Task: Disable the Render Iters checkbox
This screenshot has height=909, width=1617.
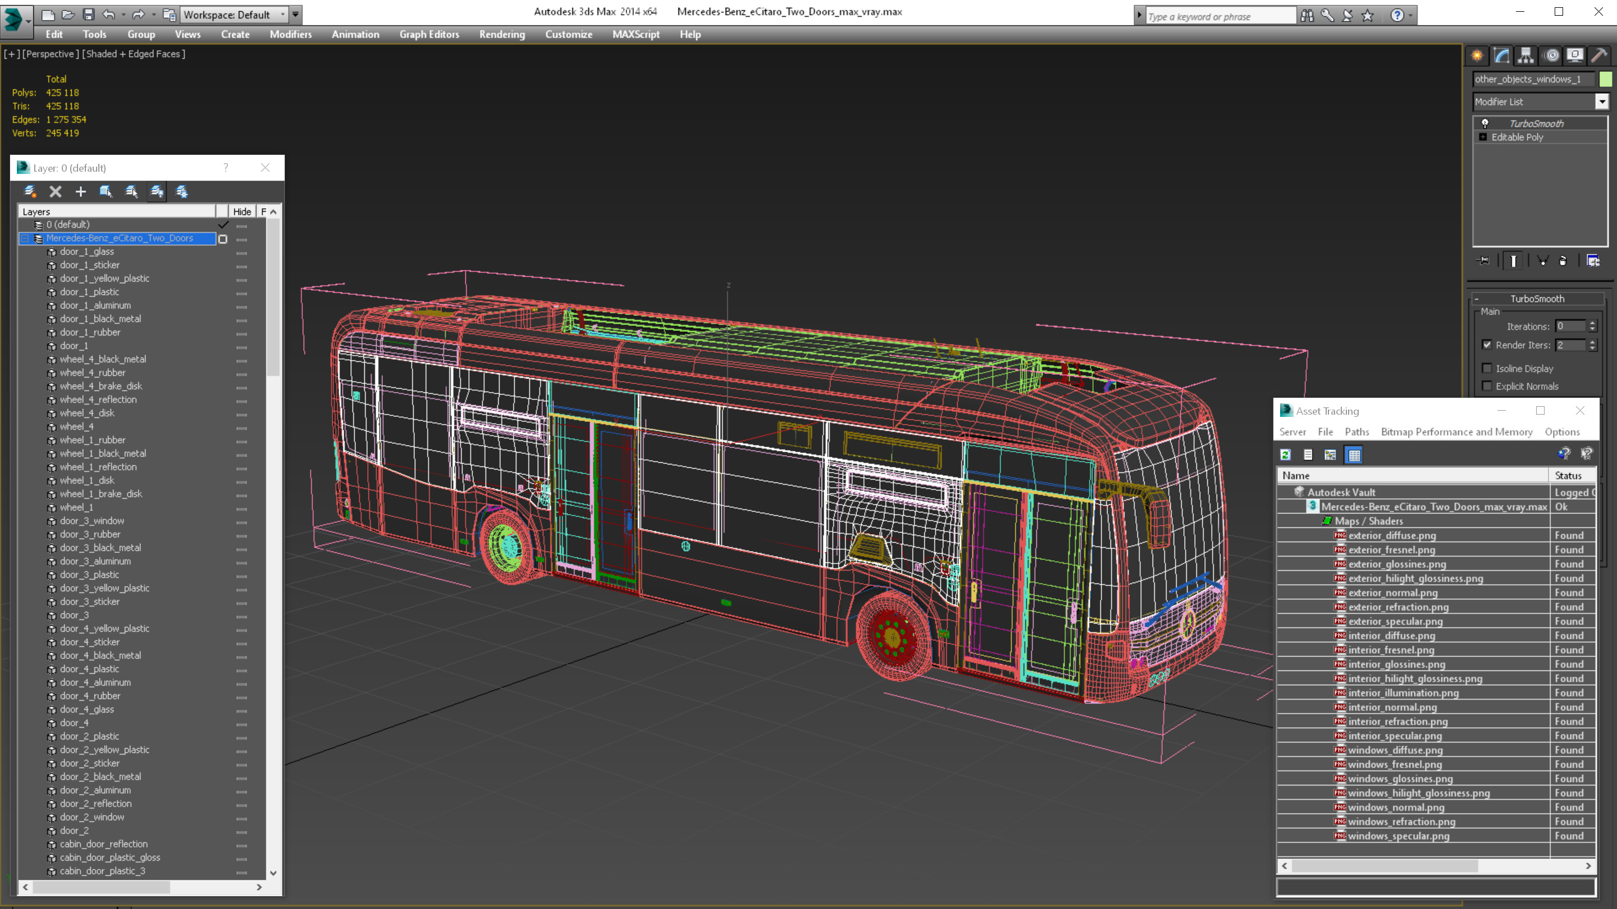Action: click(1487, 345)
